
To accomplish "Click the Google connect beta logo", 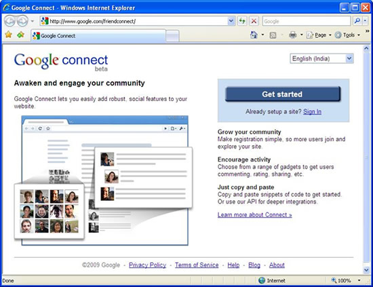I will (x=61, y=62).
